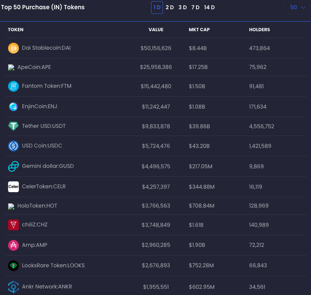
Task: Click the Dai Stablecoin orange logo icon
Action: [13, 48]
